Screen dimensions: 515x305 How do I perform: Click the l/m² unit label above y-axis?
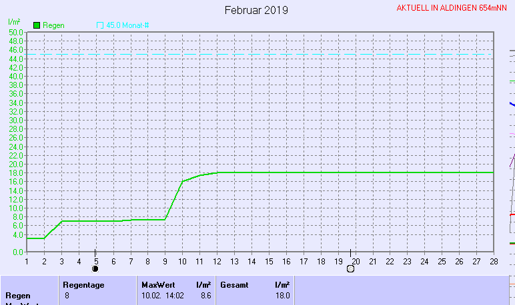coord(13,22)
